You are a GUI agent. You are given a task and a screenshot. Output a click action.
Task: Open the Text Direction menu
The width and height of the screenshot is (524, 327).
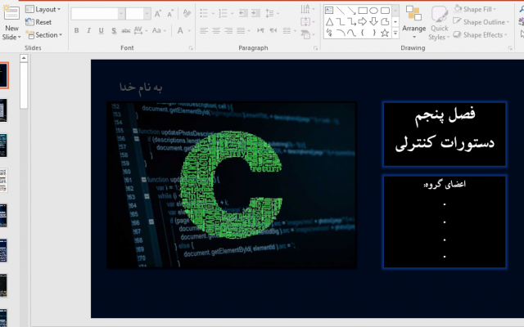coord(308,9)
